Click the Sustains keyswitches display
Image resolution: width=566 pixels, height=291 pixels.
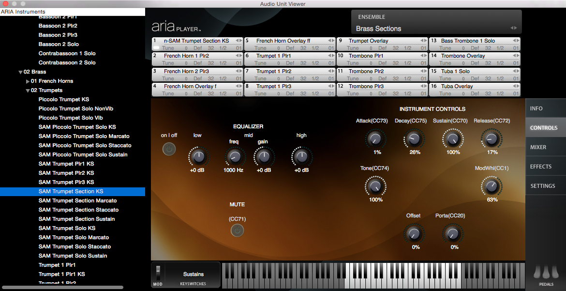click(x=194, y=275)
